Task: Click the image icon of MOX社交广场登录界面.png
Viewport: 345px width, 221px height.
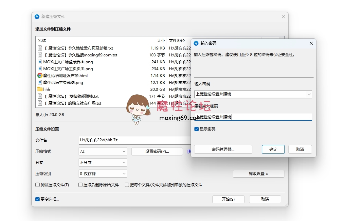Action: (39, 62)
